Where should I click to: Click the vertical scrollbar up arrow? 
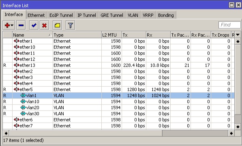pyautogui.click(x=238, y=42)
